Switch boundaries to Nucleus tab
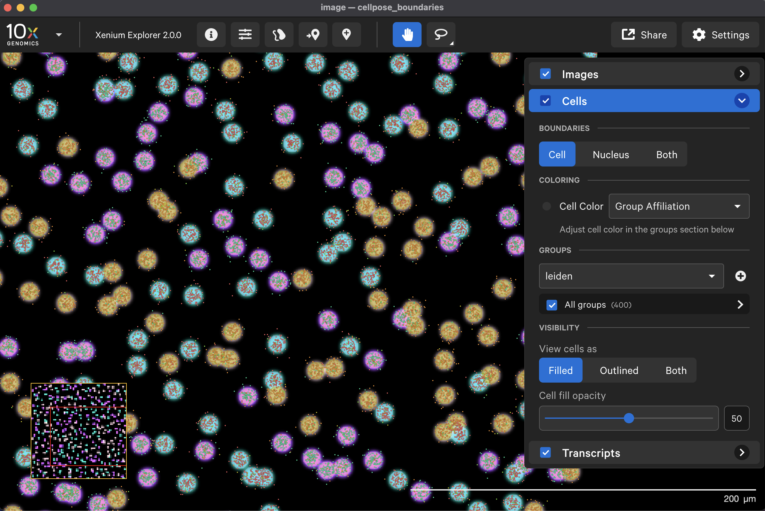 [611, 154]
